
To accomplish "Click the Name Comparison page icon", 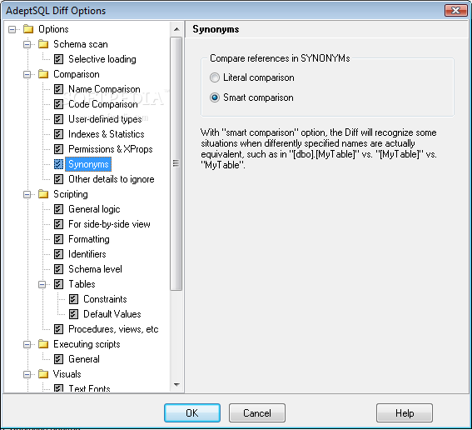I will (58, 89).
